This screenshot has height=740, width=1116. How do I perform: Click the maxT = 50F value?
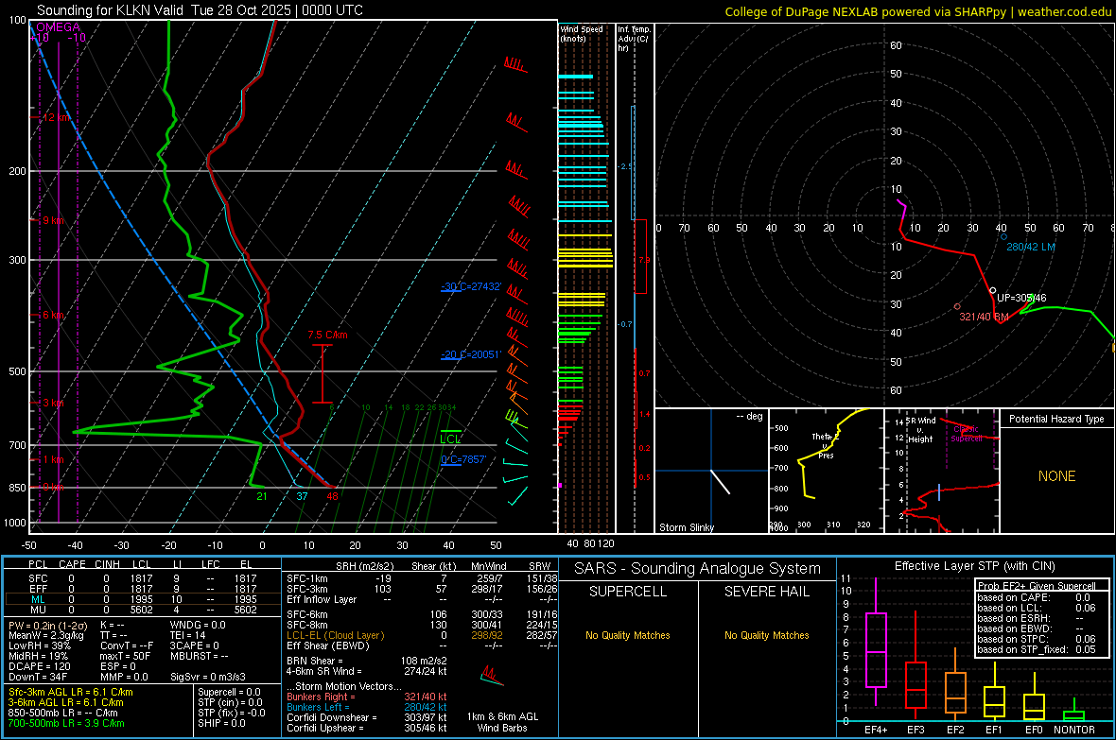click(125, 656)
